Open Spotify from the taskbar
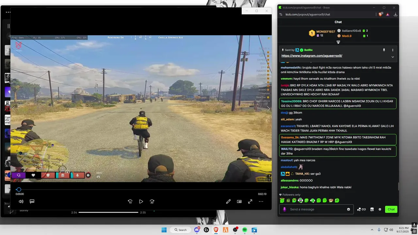 tap(245, 230)
